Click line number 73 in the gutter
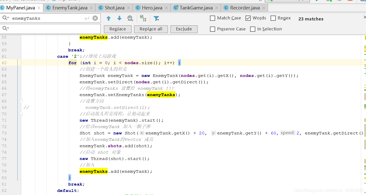The height and width of the screenshot is (195, 366). [4, 133]
